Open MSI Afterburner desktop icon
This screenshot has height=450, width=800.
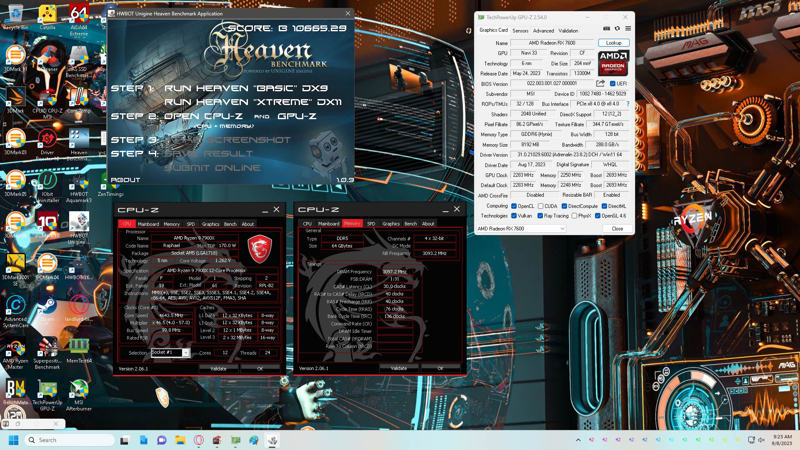[79, 395]
